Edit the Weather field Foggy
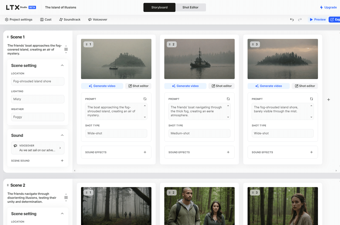Screen dimensions: 340x225 click(38, 117)
